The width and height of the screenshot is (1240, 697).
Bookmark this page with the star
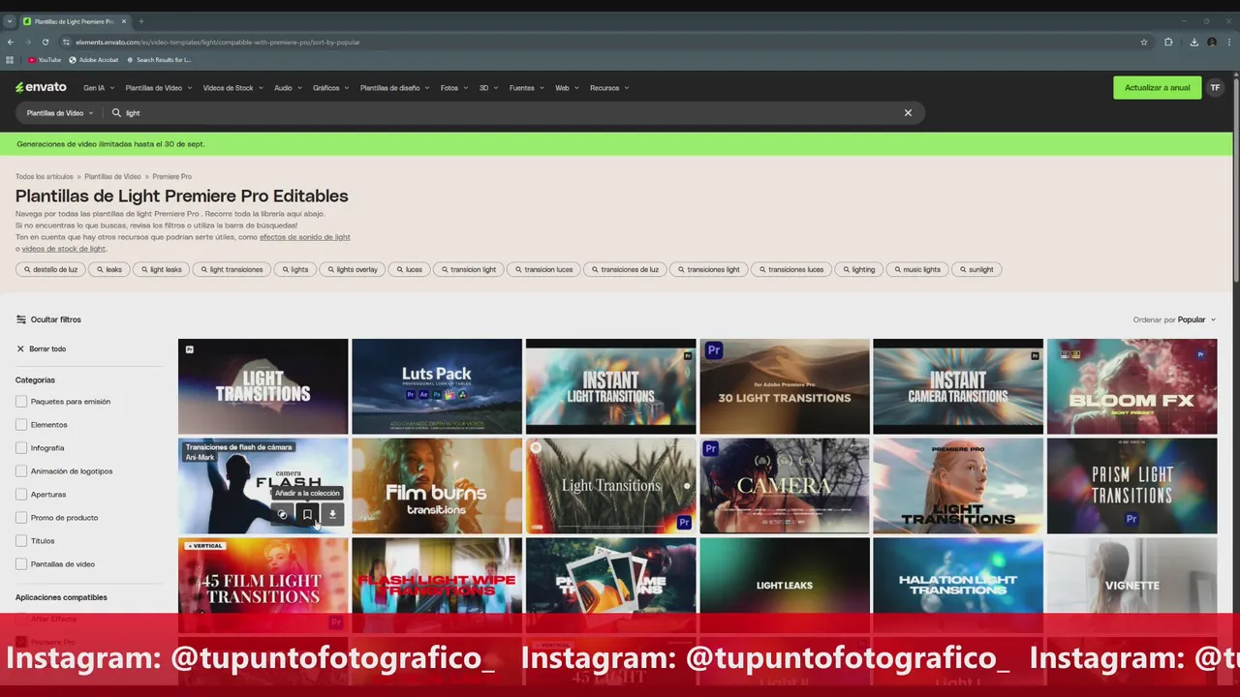coord(1144,42)
